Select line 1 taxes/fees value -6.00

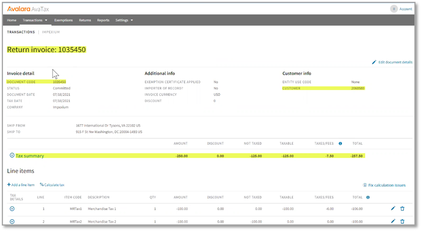330,209
